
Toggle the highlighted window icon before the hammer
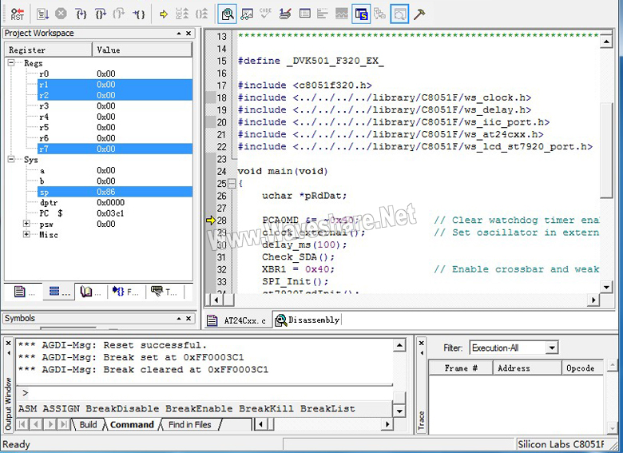(399, 14)
